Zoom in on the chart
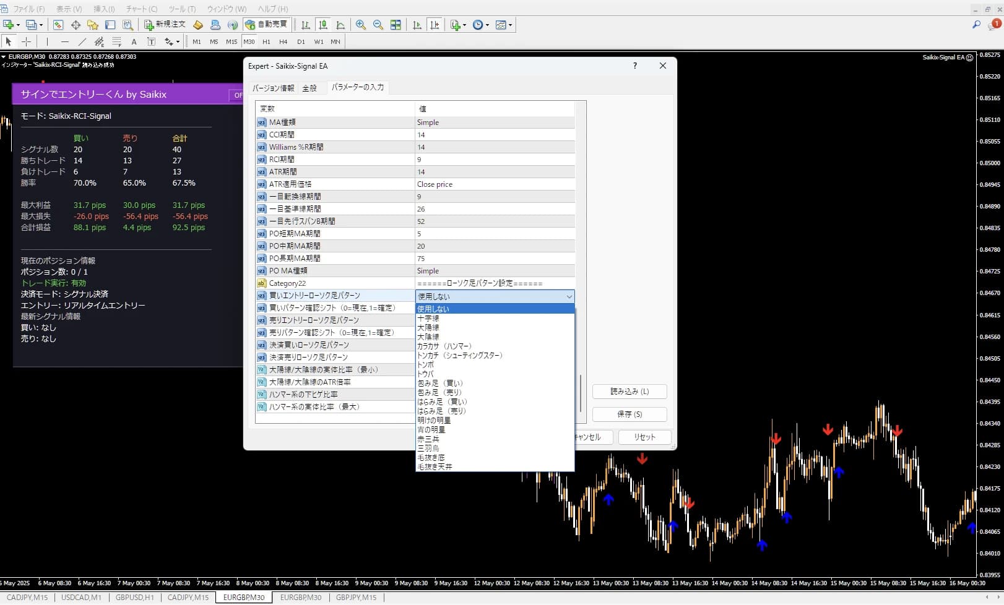This screenshot has width=1004, height=605. pos(361,25)
